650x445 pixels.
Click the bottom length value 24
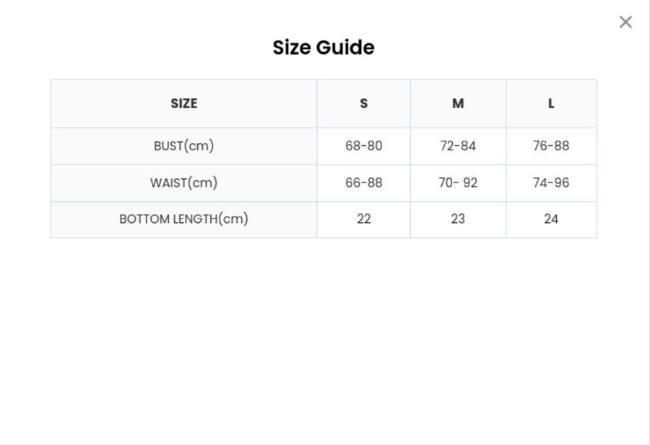[551, 219]
